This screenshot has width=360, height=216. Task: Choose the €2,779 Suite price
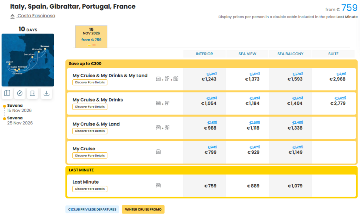(338, 103)
